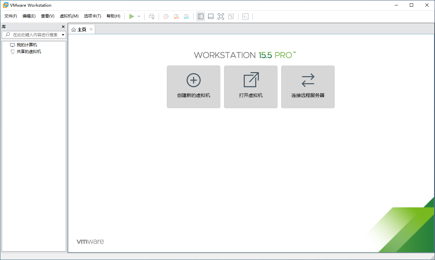Click 连接远程服务器
This screenshot has height=260, width=435.
(x=308, y=87)
